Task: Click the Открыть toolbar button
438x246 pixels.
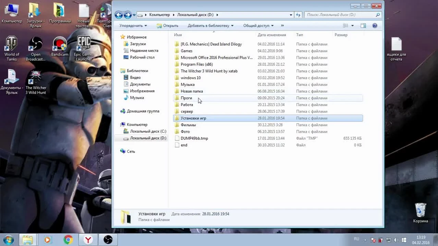Action: point(168,26)
